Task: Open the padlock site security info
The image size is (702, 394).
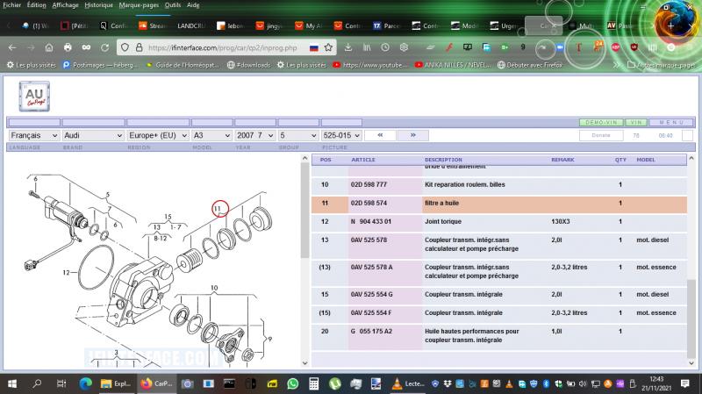Action: coord(139,47)
